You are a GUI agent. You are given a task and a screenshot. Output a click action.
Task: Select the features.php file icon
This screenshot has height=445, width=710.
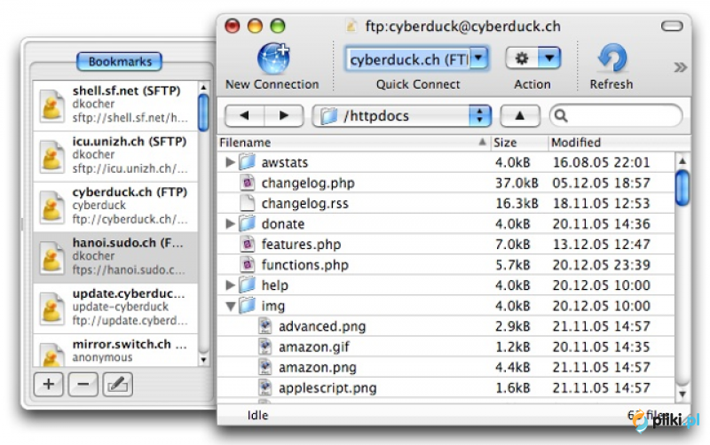tap(248, 244)
